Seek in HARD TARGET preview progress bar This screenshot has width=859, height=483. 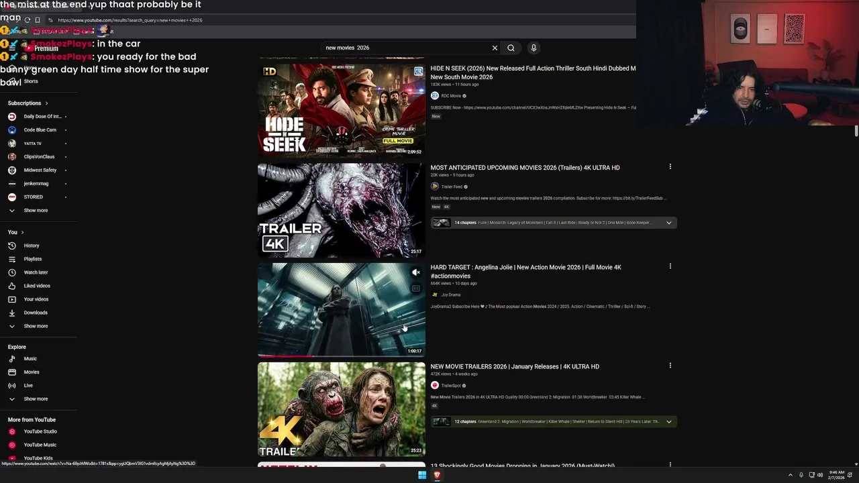[x=342, y=356]
